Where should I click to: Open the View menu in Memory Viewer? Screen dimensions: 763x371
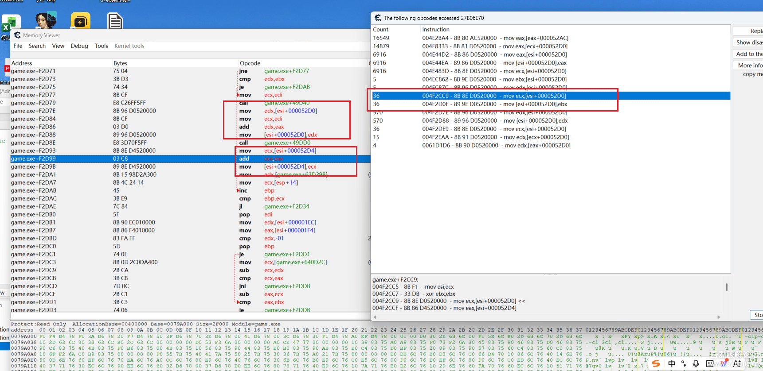[58, 46]
